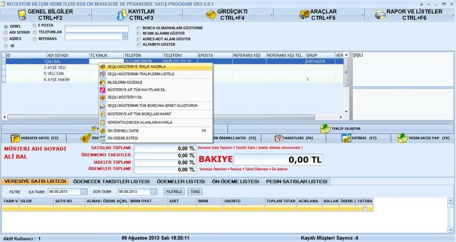Click the Teklif Oluştur icon
Screen dimensions: 456x242
325,128
